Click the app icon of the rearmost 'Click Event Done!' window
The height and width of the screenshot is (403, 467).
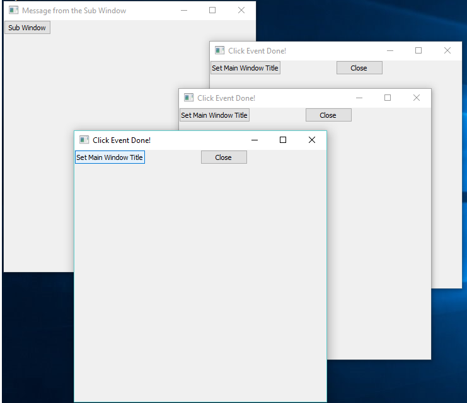(219, 50)
